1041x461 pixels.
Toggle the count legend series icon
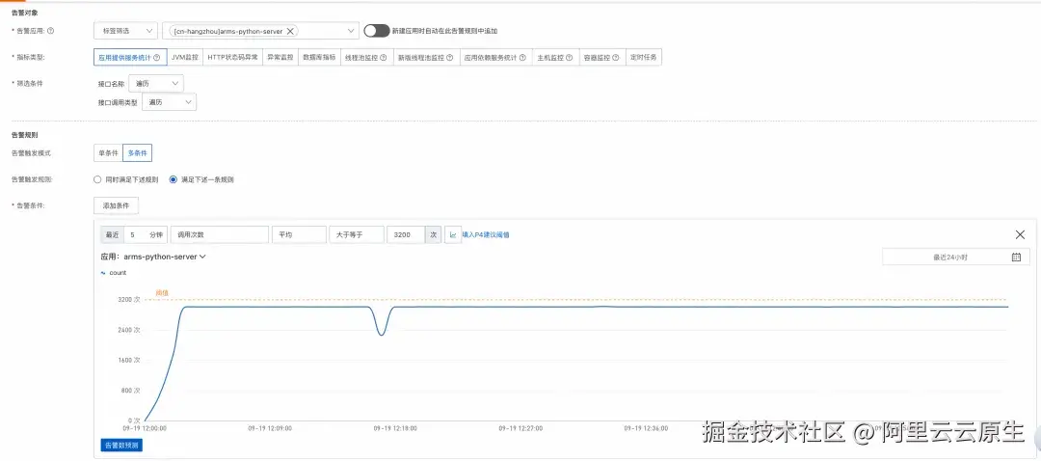103,273
